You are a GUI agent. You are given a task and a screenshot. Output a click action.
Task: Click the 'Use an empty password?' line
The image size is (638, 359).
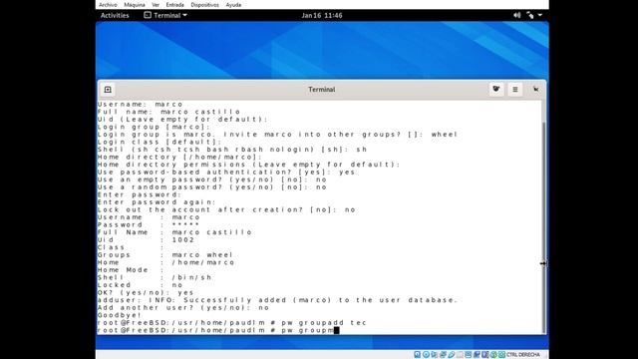212,179
